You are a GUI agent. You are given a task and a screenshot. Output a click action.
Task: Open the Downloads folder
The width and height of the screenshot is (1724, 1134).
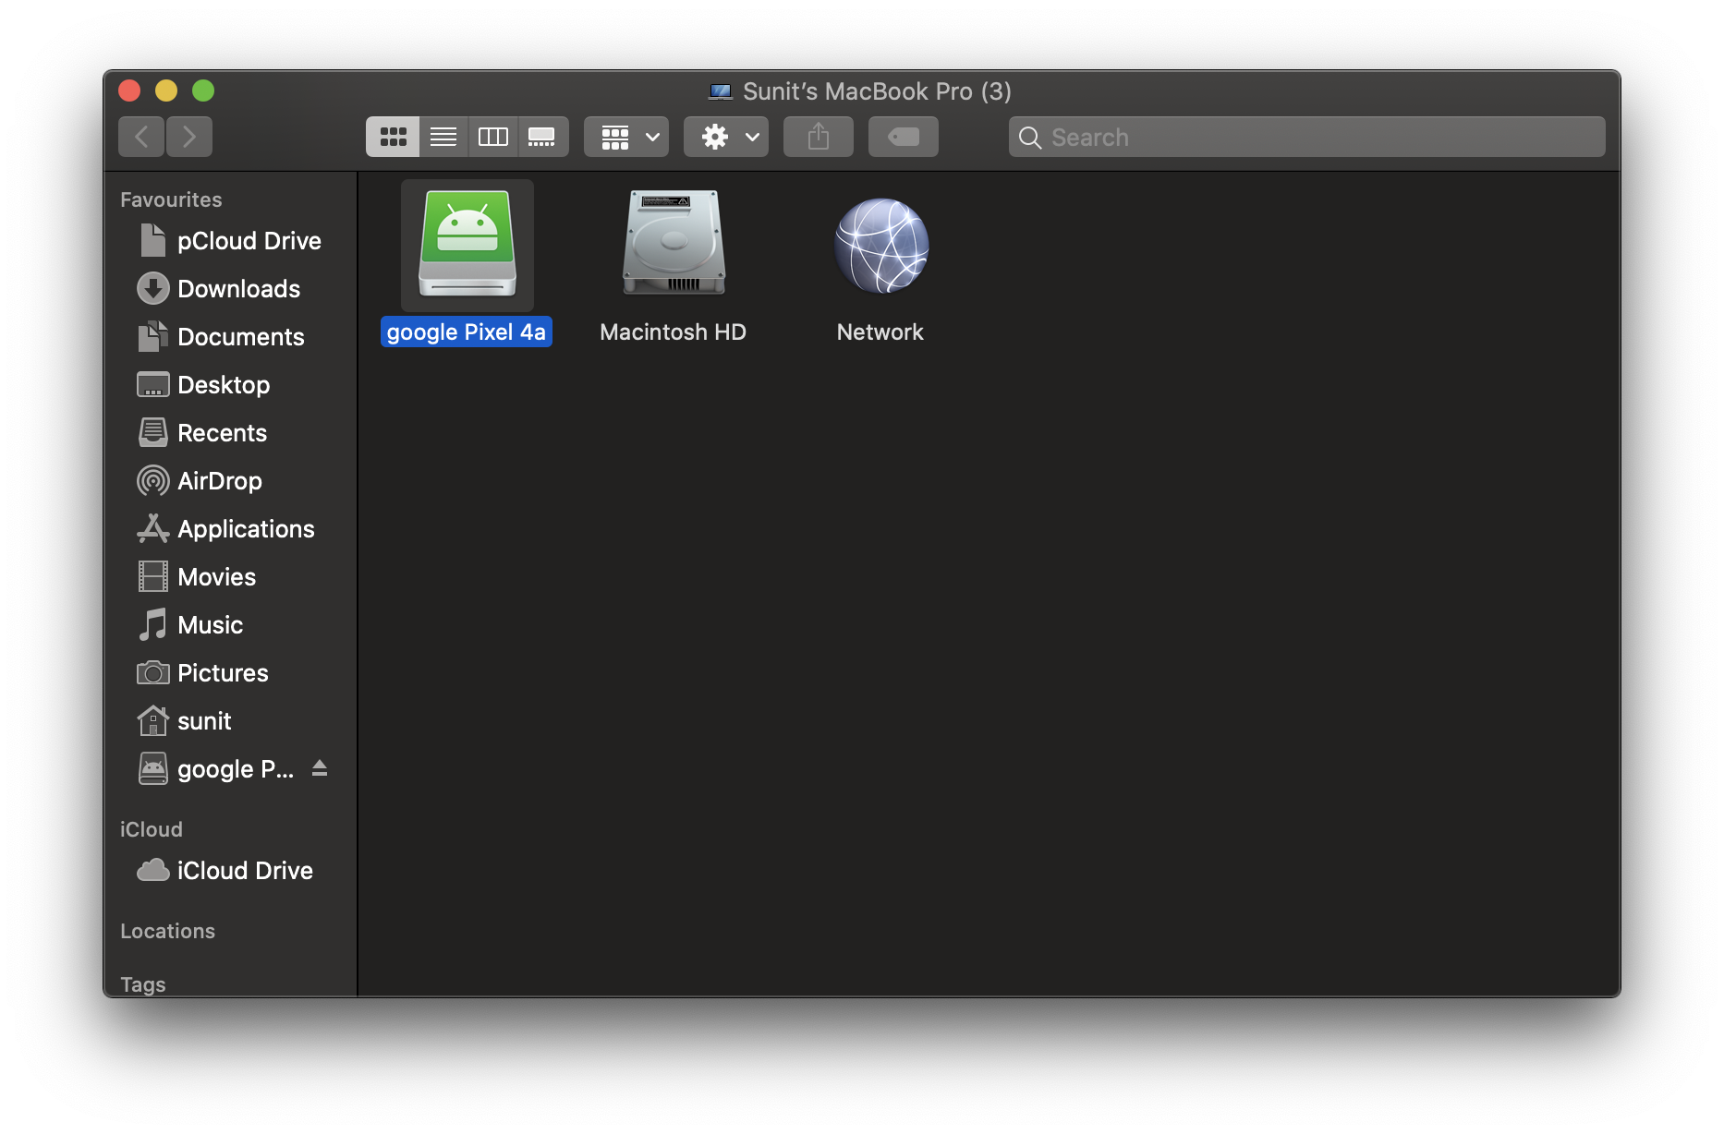point(238,288)
